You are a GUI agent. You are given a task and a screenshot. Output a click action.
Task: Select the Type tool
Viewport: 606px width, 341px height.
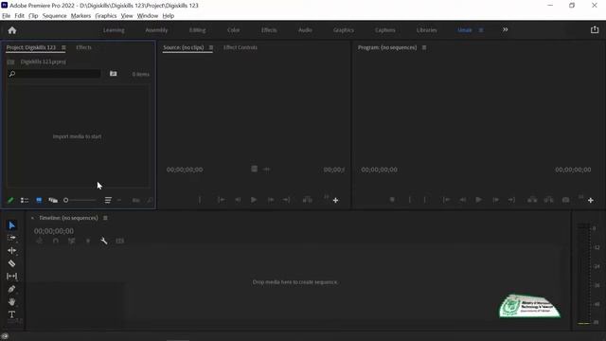(x=12, y=314)
